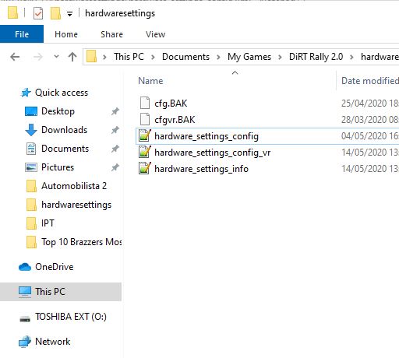Open the File ribbon tab
399x358 pixels.
pyautogui.click(x=22, y=34)
